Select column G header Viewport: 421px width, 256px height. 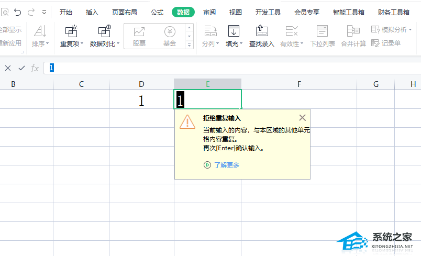(x=376, y=84)
